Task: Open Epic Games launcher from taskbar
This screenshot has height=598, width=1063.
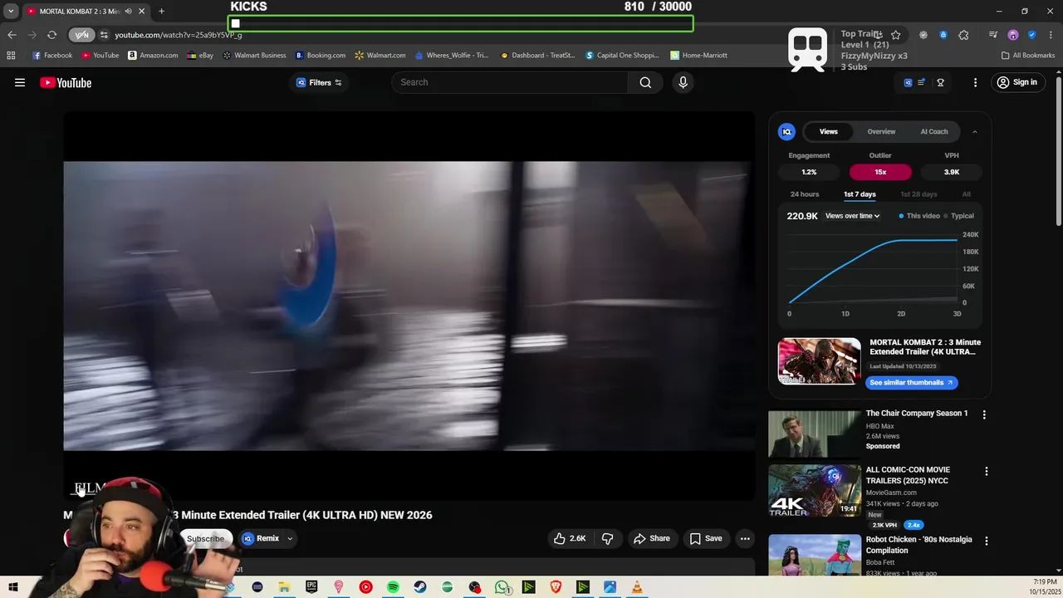Action: pos(311,587)
